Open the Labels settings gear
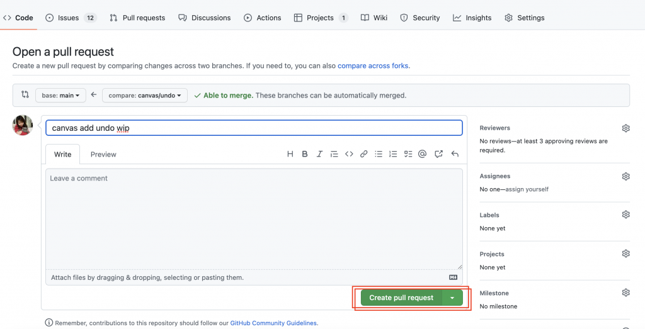Viewport: 645px width, 329px height. pos(625,215)
